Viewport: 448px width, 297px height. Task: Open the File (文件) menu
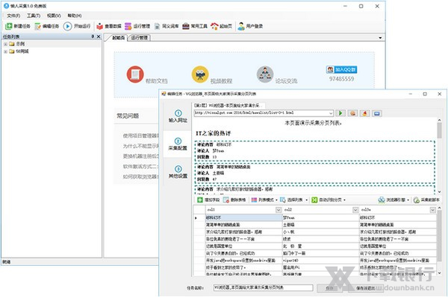tap(13, 16)
